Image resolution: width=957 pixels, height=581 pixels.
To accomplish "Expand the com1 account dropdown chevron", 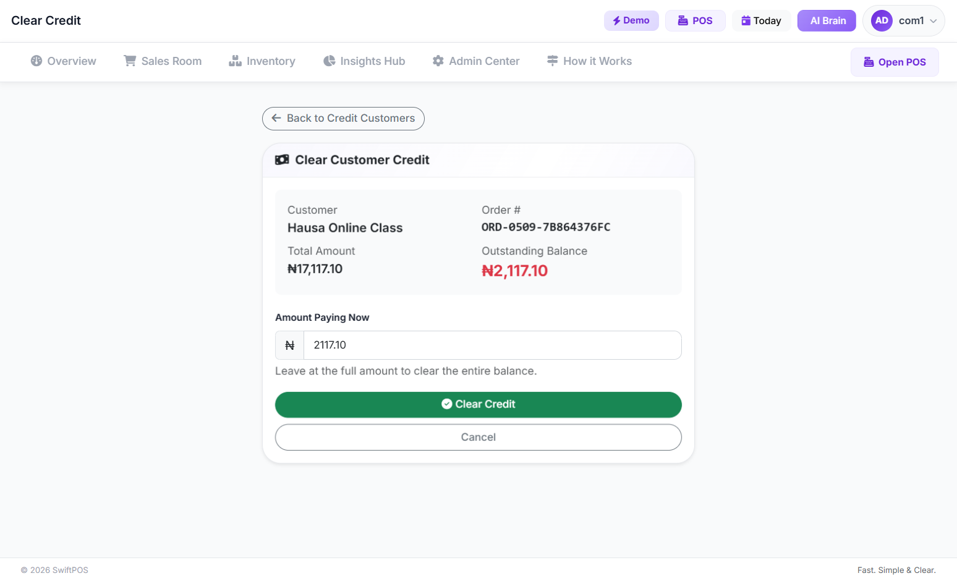I will (x=934, y=21).
